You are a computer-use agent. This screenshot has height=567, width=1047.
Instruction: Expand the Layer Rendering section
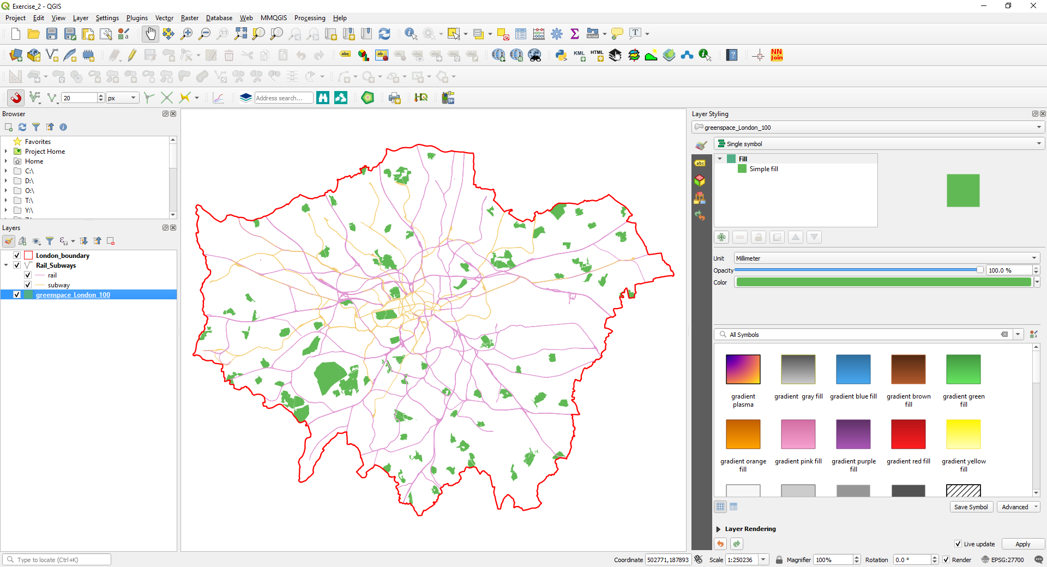[x=718, y=529]
